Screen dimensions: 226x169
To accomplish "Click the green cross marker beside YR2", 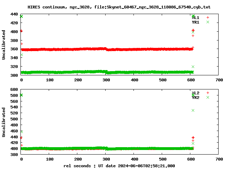I will (208, 98).
